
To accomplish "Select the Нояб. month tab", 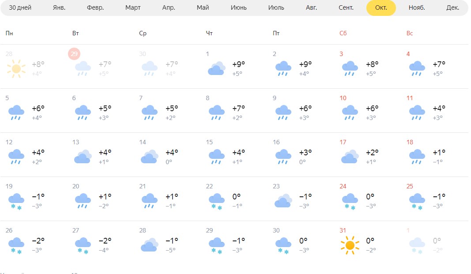I will click(417, 8).
